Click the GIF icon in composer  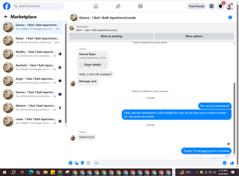click(x=88, y=163)
